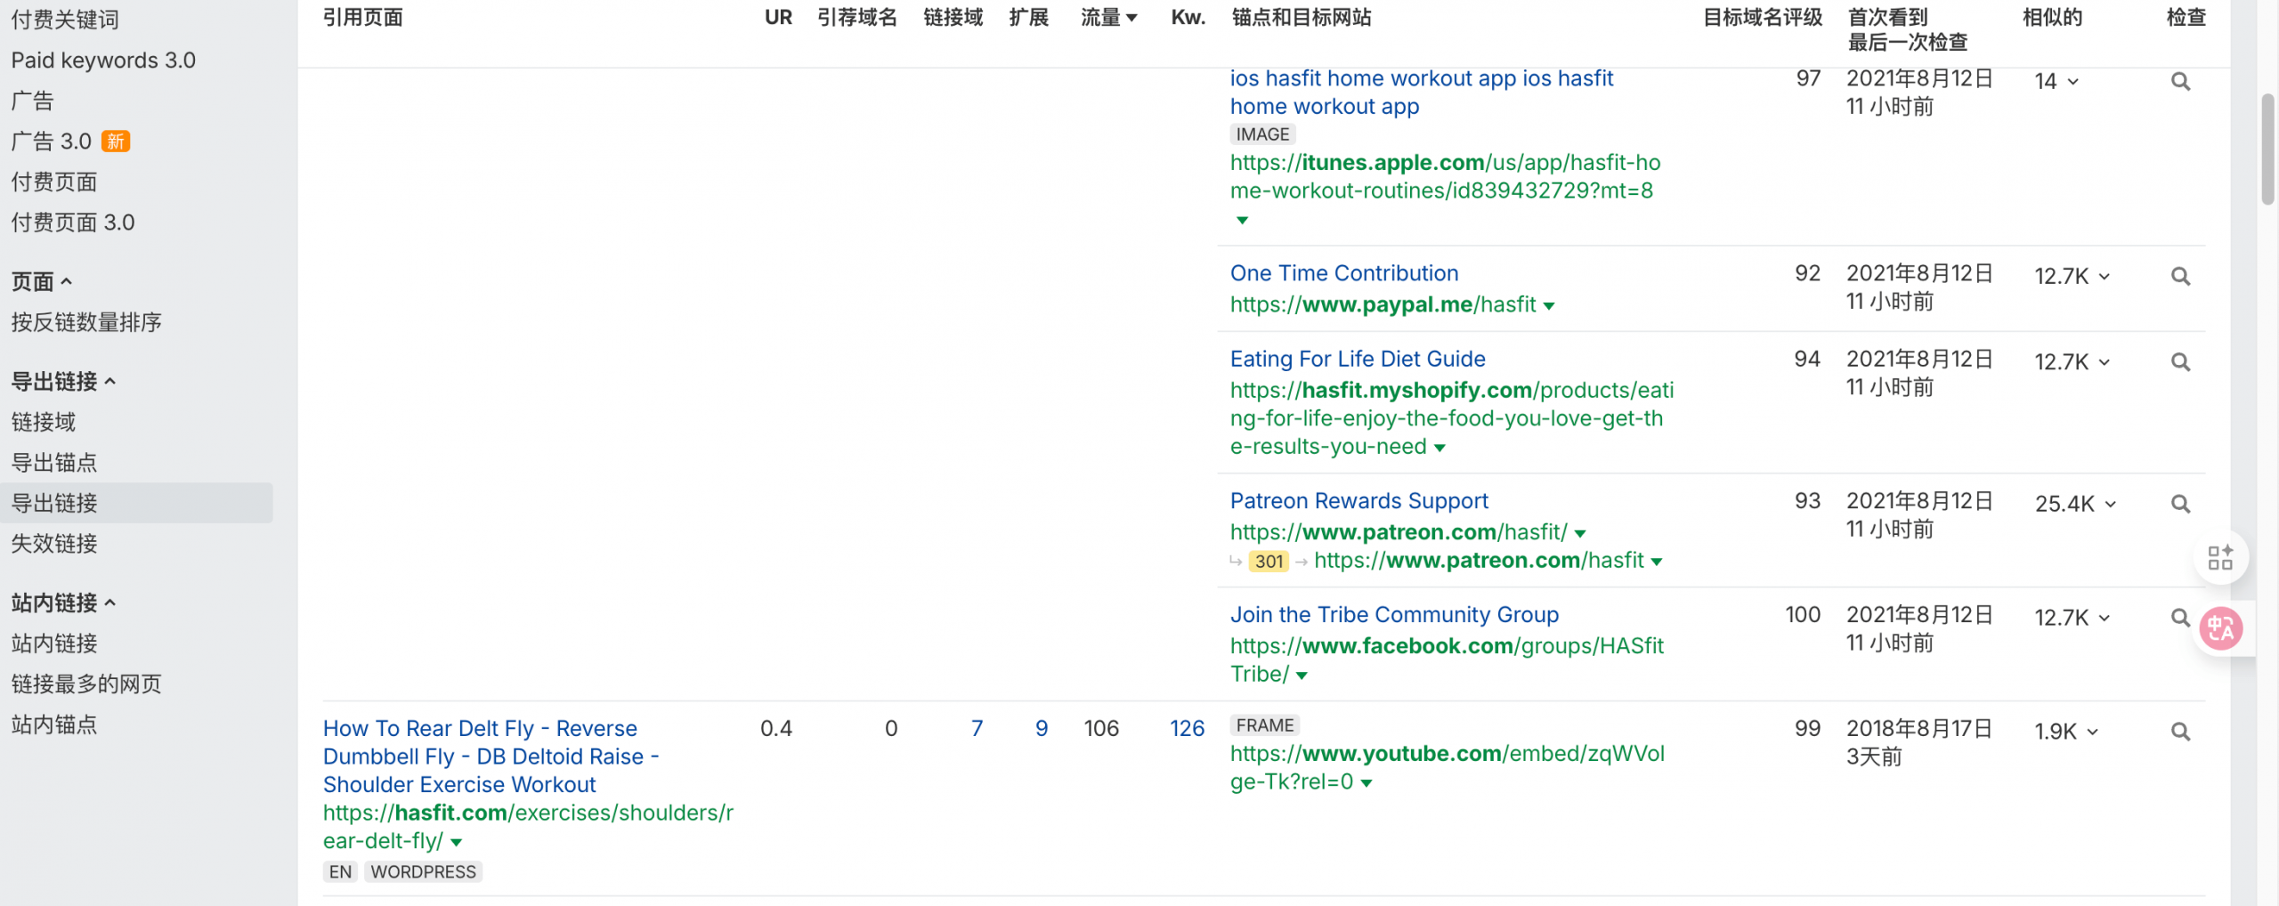Screen dimensions: 2279x906
Task: Open the Join the Tribe Community Group link
Action: [x=1394, y=615]
